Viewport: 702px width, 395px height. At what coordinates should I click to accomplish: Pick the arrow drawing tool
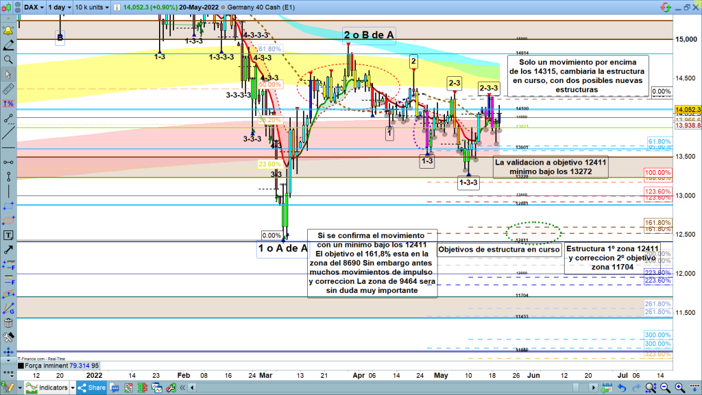pos(9,248)
